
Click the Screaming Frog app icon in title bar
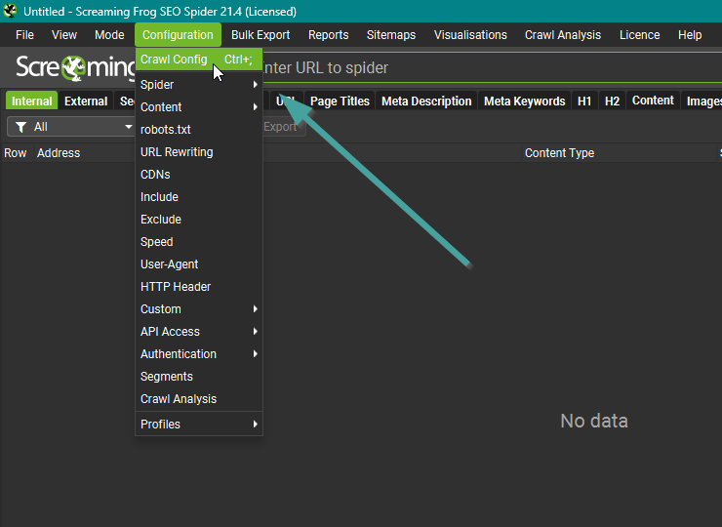tap(12, 11)
